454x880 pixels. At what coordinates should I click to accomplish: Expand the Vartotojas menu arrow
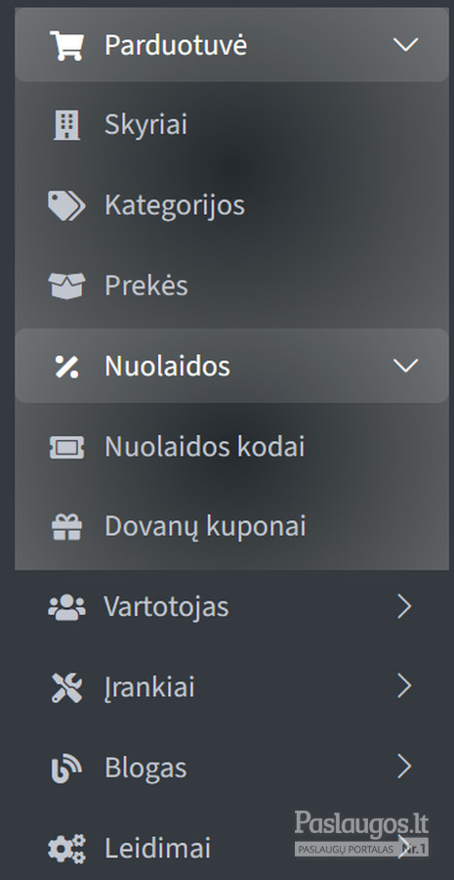pyautogui.click(x=404, y=606)
